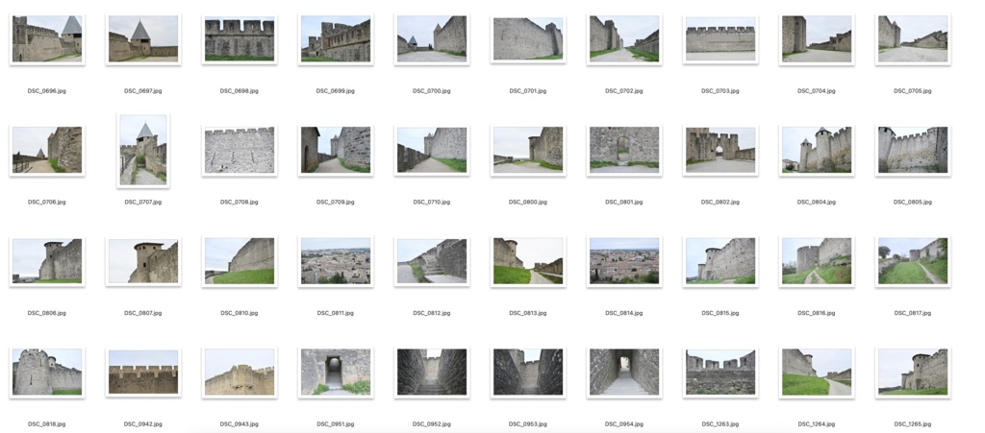Select the DSC_0801.jpg thumbnail
This screenshot has width=985, height=433.
pos(624,150)
